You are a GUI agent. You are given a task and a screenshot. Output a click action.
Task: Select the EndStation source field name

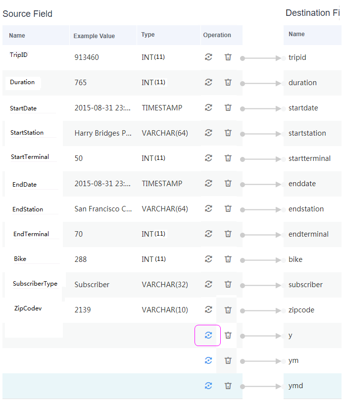[28, 209]
